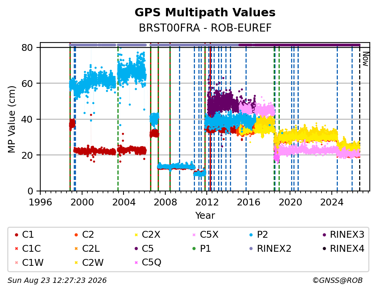Click the 80 y-axis tick label
This screenshot has width=377, height=292.
coord(27,47)
